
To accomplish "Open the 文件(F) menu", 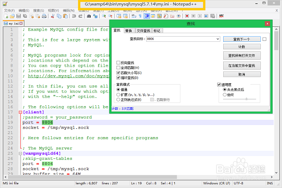I will point(9,10).
